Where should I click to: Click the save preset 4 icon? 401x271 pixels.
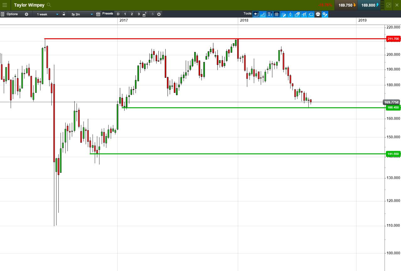(145, 14)
